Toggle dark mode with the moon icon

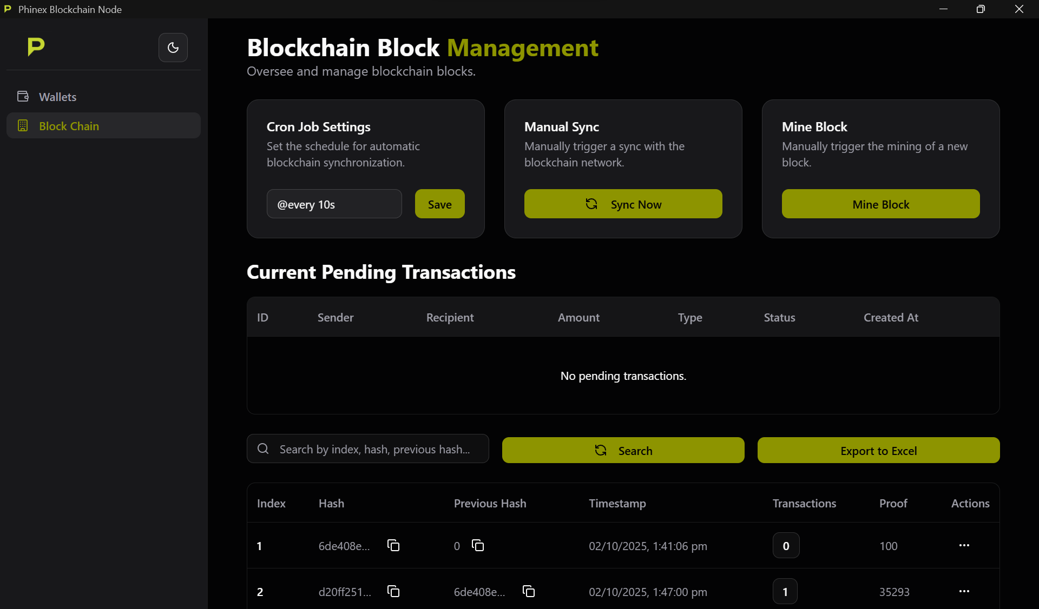coord(173,48)
